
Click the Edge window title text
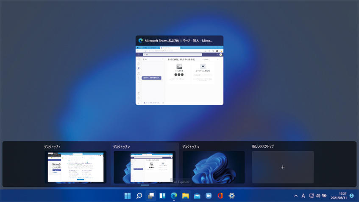(x=178, y=41)
